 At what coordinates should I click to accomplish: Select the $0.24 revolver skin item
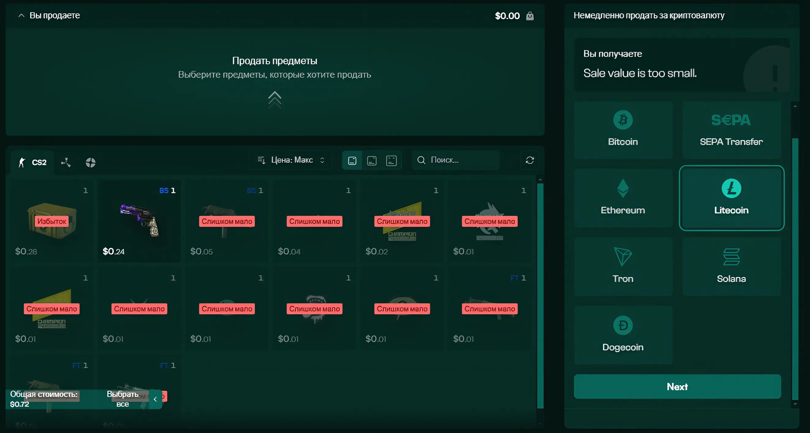pos(139,221)
